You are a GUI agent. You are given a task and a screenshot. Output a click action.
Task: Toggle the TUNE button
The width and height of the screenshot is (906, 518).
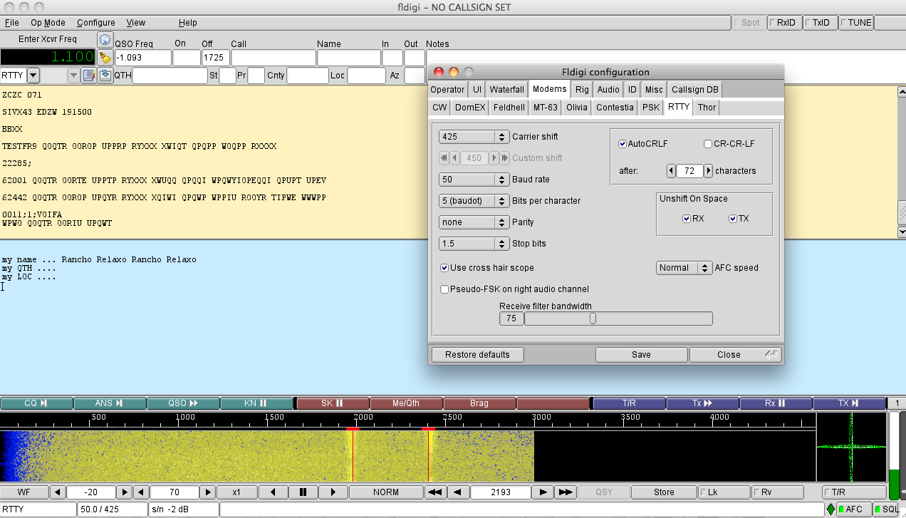coord(855,23)
